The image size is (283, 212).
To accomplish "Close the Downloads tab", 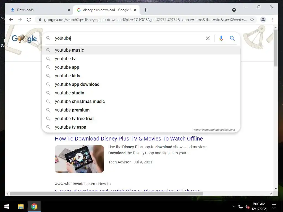I will point(69,10).
